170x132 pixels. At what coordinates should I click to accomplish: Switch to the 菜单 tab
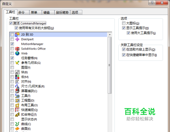(x=36, y=12)
